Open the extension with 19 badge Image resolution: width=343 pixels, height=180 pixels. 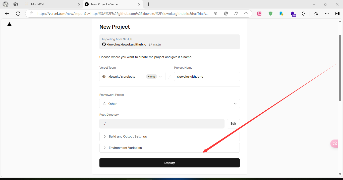point(293,14)
